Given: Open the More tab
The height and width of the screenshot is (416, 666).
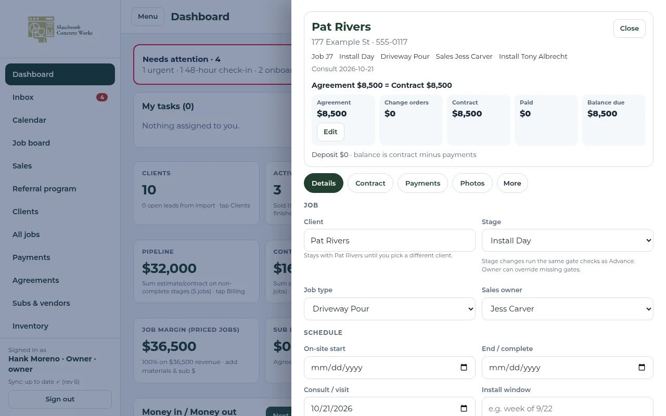Looking at the screenshot, I should [512, 183].
